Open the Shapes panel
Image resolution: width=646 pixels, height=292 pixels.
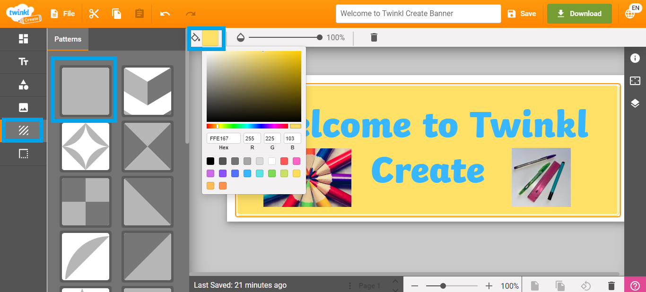[x=23, y=85]
